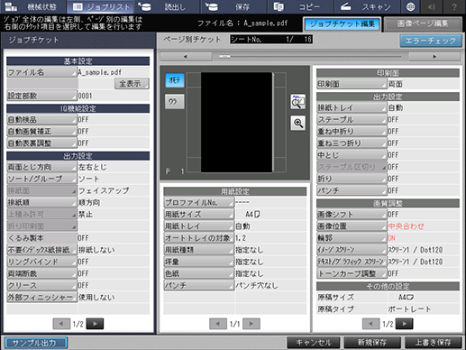Click the 全表示 button
Image resolution: width=466 pixels, height=350 pixels.
pos(132,84)
